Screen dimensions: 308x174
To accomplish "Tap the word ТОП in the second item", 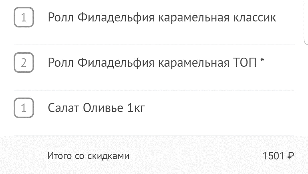I will (245, 62).
